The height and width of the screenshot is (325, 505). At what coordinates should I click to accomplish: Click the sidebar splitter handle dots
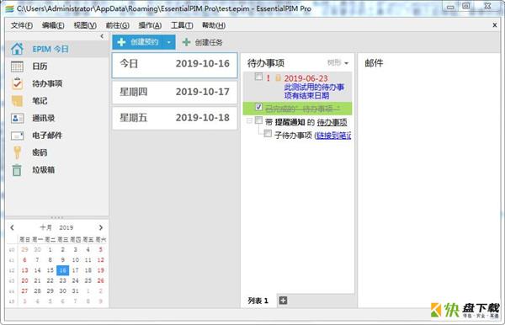pos(57,217)
